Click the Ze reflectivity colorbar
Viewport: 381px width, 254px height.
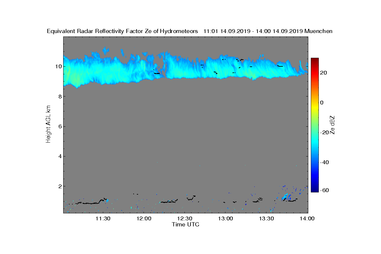(x=315, y=125)
